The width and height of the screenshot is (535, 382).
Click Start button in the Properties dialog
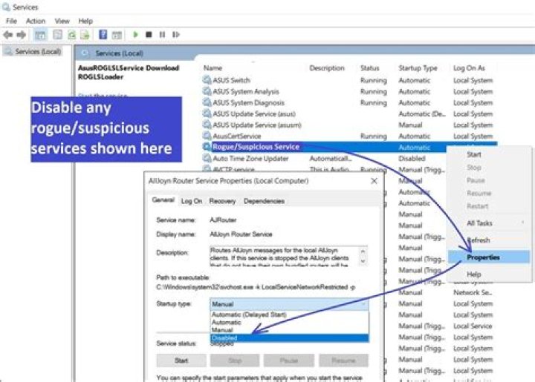pyautogui.click(x=181, y=360)
